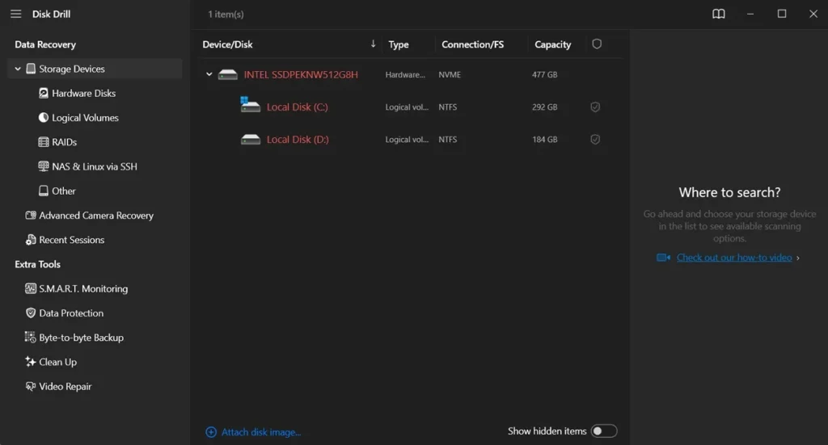Click the Recent Sessions icon

pyautogui.click(x=31, y=240)
